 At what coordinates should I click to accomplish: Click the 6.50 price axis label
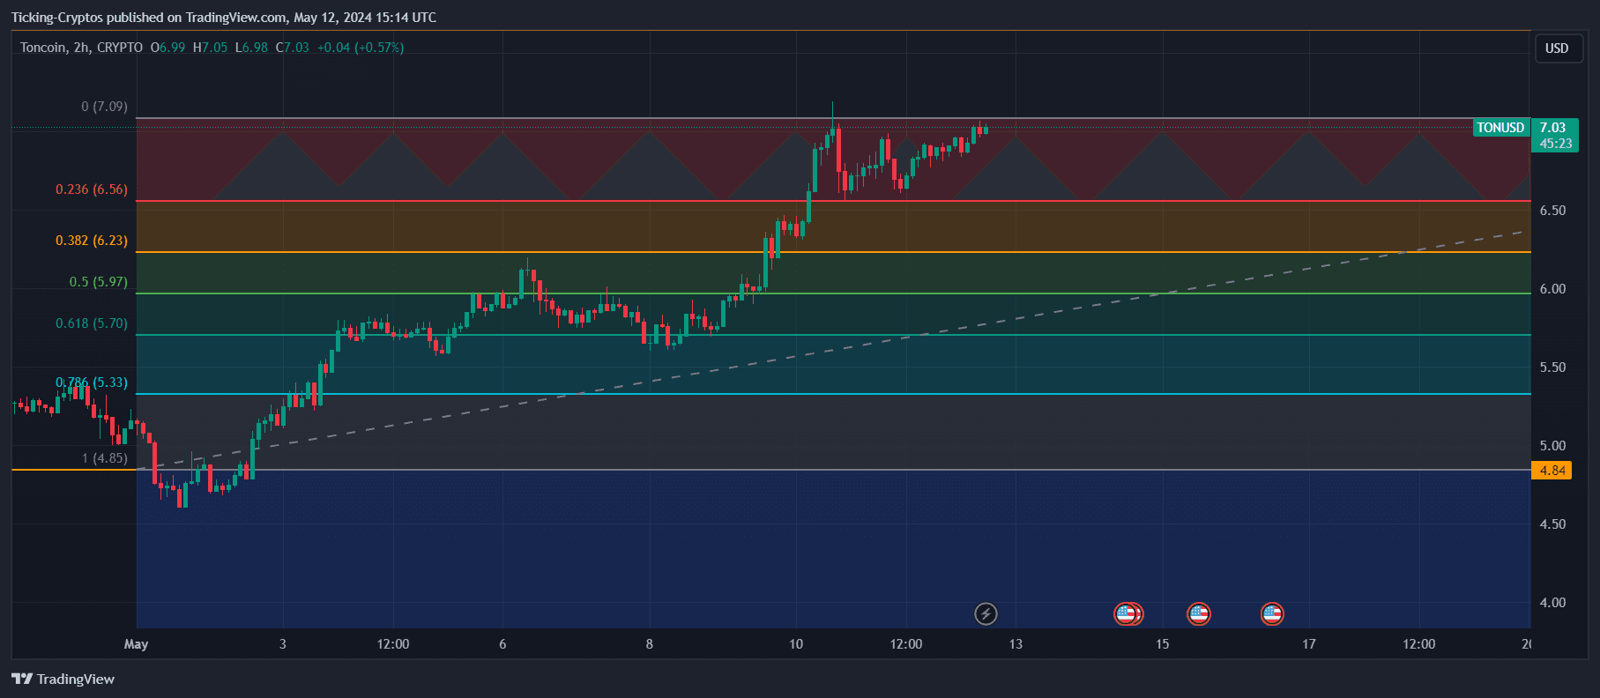coord(1552,211)
